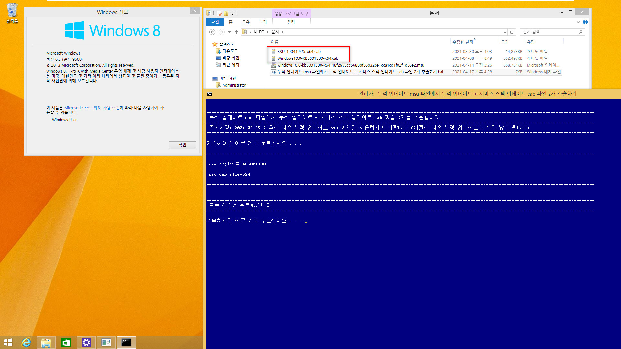Click the folder icon in address bar
This screenshot has height=349, width=621.
tap(245, 32)
